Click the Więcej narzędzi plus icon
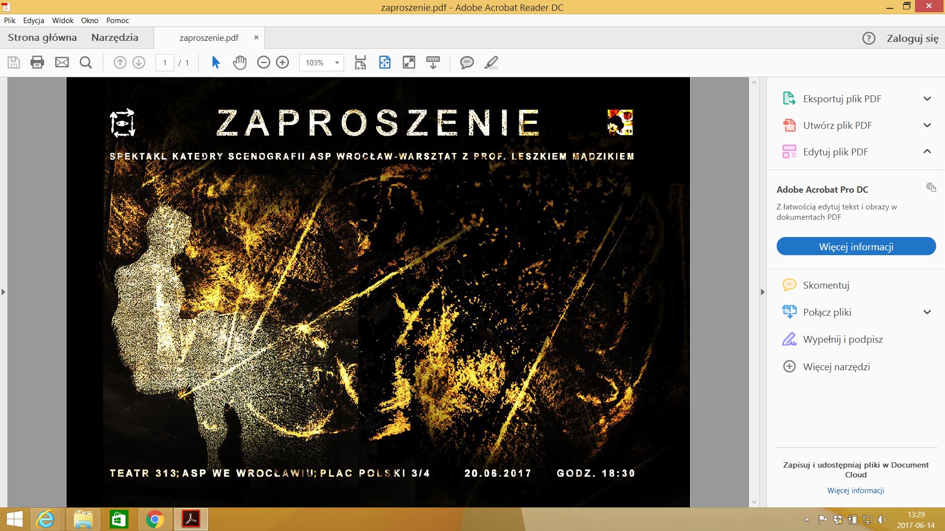Viewport: 945px width, 531px height. pyautogui.click(x=789, y=366)
